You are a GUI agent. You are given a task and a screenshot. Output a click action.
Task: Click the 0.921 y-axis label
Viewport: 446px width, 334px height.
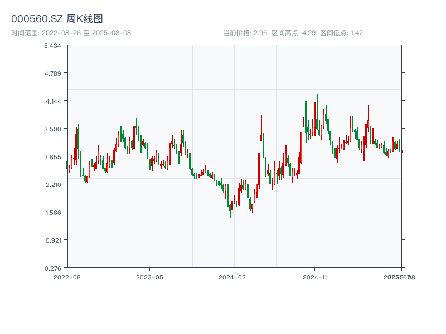[53, 240]
